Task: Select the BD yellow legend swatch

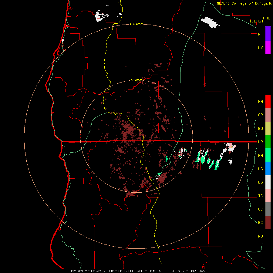Action: point(268,129)
